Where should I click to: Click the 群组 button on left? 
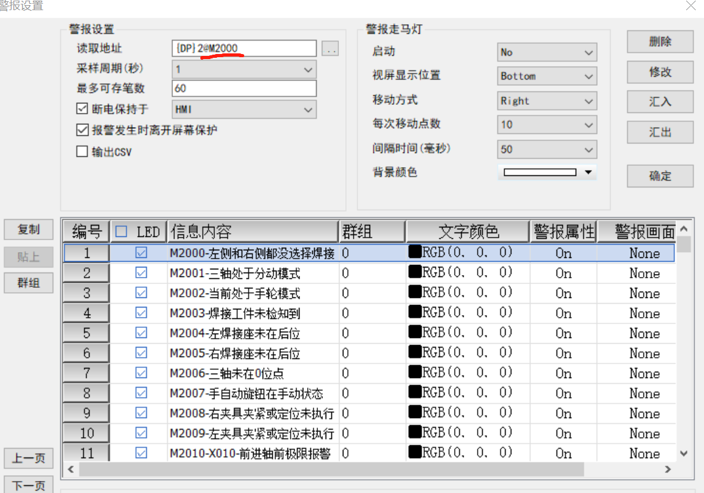[28, 283]
